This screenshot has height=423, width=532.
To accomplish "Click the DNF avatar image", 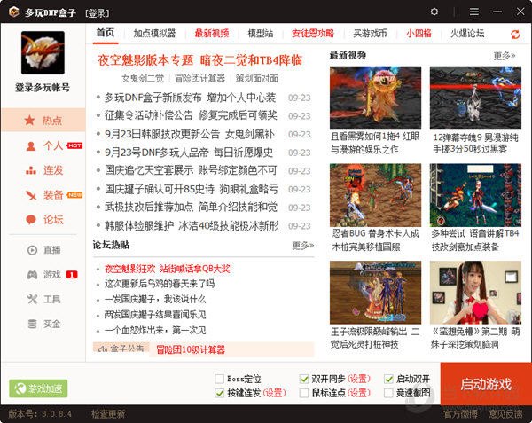I will pyautogui.click(x=43, y=52).
